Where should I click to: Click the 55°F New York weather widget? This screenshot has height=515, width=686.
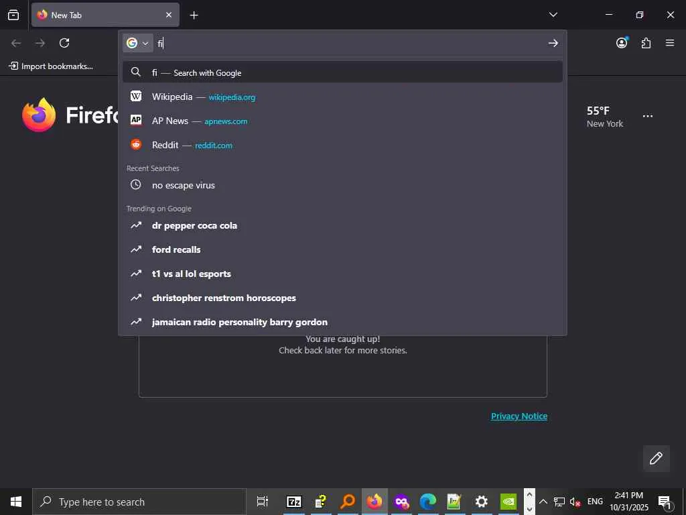coord(605,117)
